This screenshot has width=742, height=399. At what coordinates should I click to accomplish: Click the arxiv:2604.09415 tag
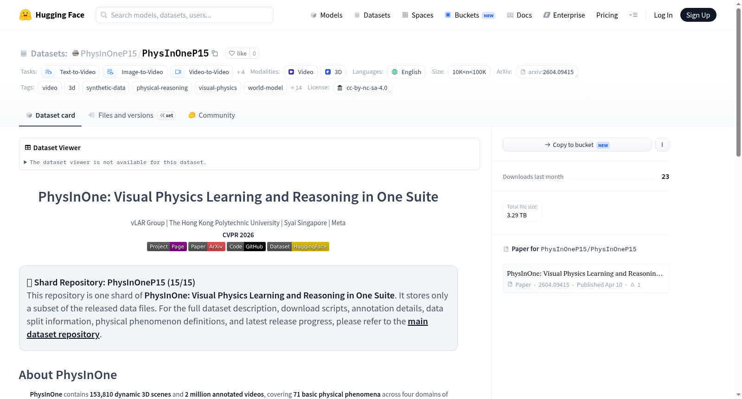coord(547,72)
